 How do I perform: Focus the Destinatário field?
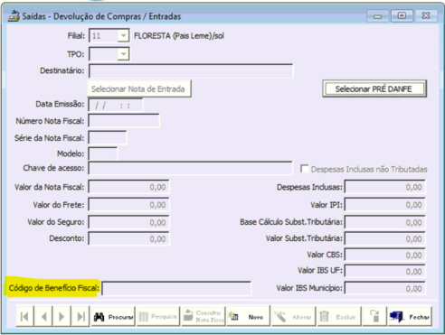[191, 71]
